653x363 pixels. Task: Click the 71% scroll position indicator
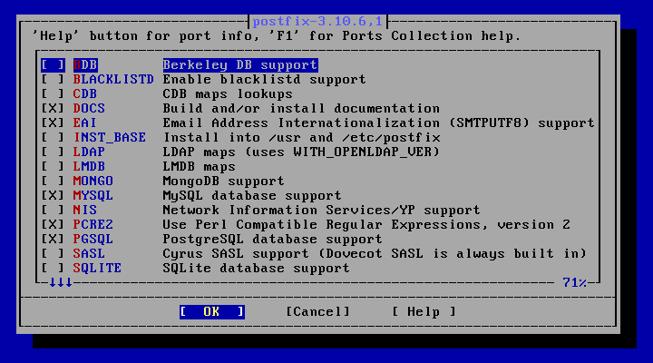(x=575, y=283)
